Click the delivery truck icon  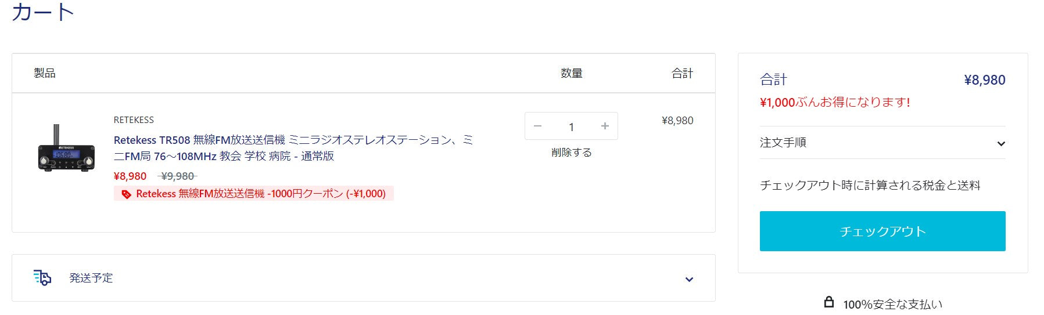coord(42,277)
